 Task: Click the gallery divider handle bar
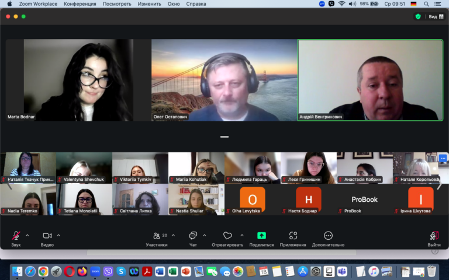(x=224, y=137)
